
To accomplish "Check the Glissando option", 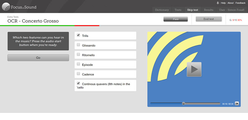I will point(78,45).
